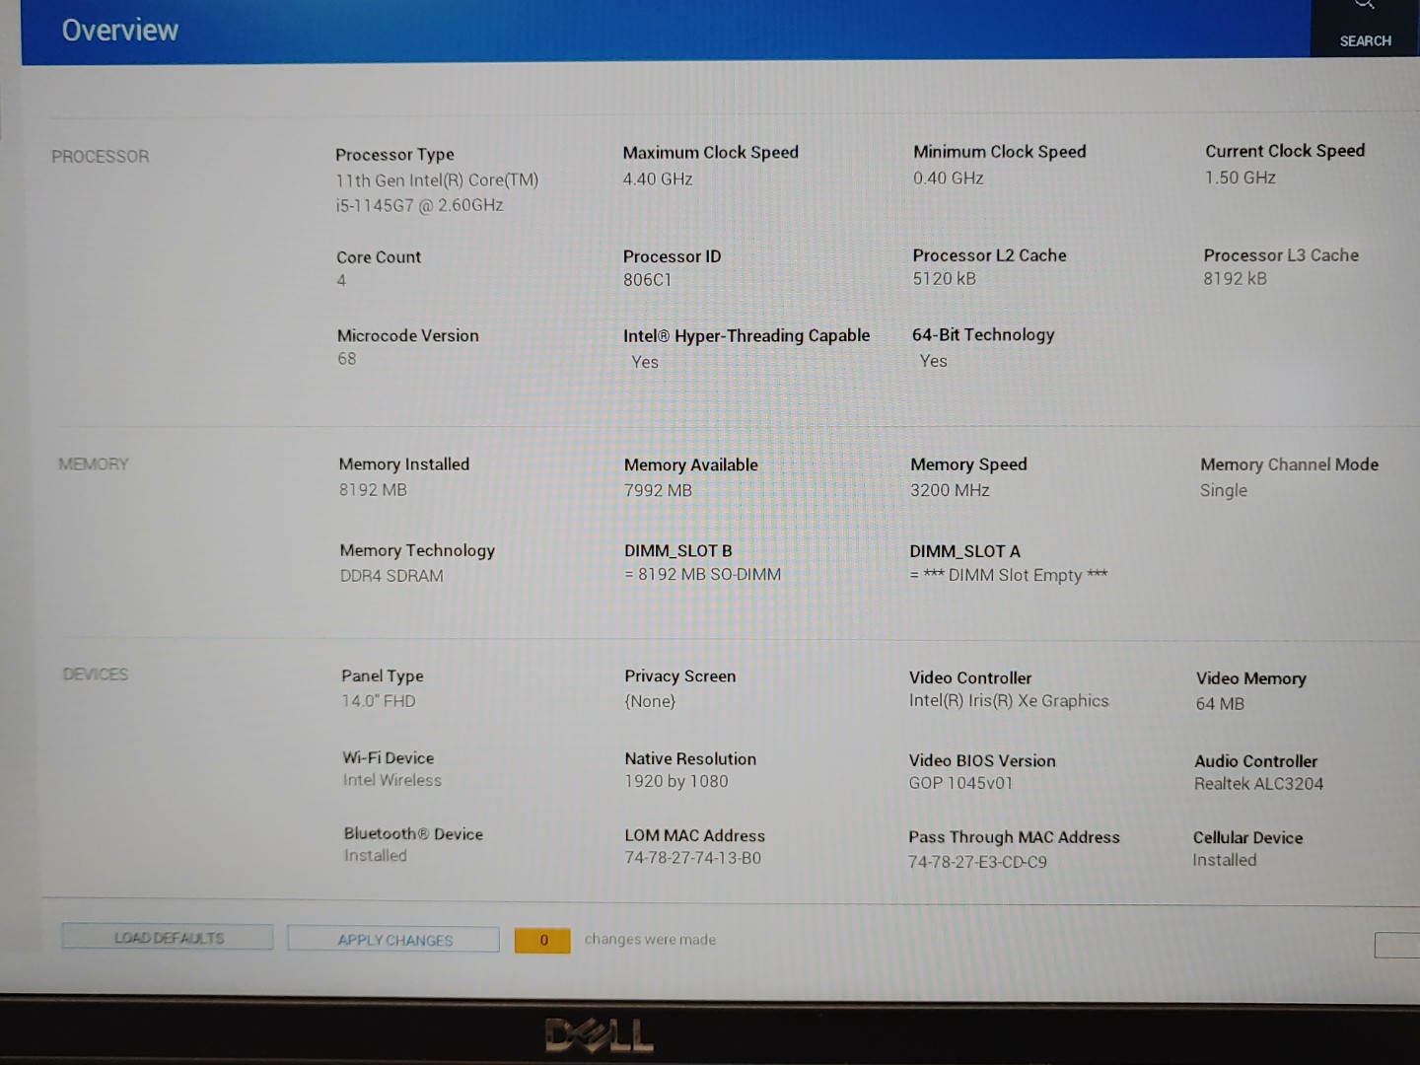Select the DEVICES section heading
This screenshot has width=1420, height=1065.
coord(96,674)
